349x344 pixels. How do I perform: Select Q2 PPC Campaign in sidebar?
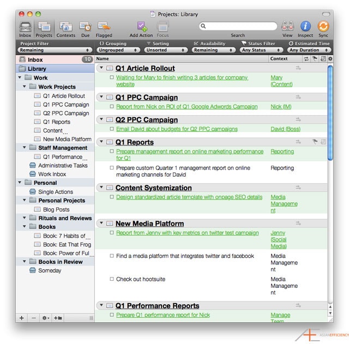[66, 113]
